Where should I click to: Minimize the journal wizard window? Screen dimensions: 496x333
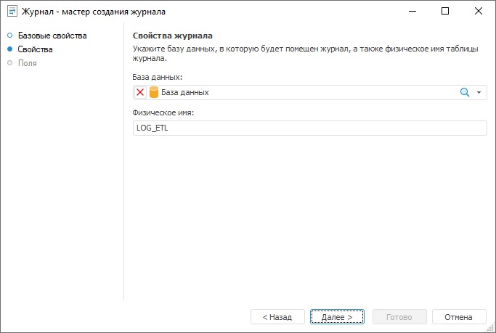[x=412, y=12]
